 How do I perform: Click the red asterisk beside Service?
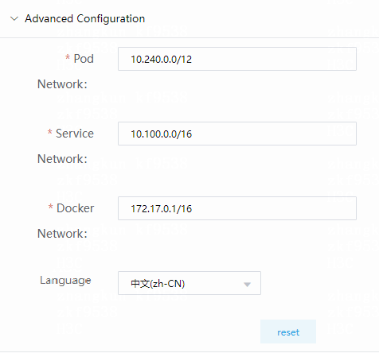click(49, 132)
